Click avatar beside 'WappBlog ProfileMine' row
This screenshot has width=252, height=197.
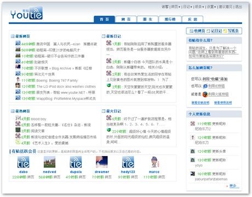pyautogui.click(x=18, y=98)
